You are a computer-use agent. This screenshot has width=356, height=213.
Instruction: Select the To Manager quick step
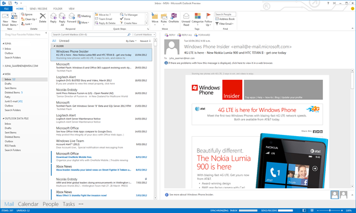pyautogui.click(x=129, y=15)
